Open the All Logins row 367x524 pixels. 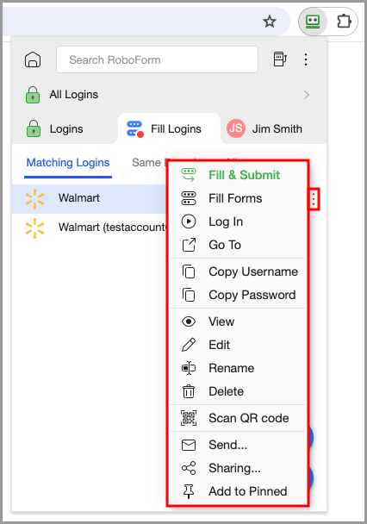coord(169,95)
